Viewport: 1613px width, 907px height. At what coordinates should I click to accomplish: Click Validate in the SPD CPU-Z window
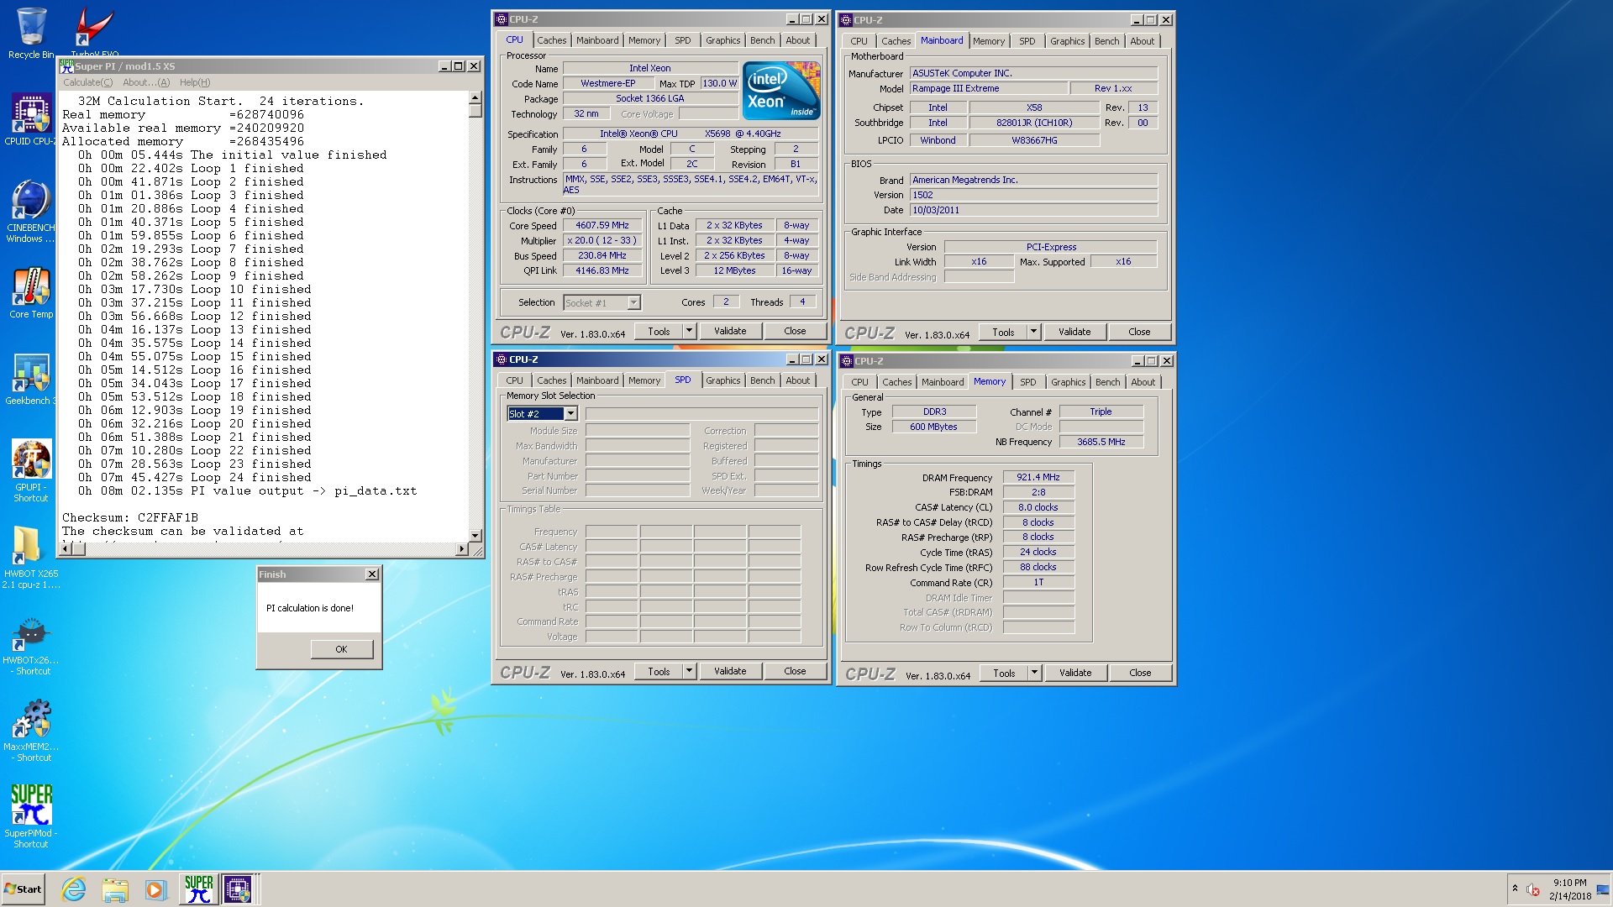click(x=730, y=671)
